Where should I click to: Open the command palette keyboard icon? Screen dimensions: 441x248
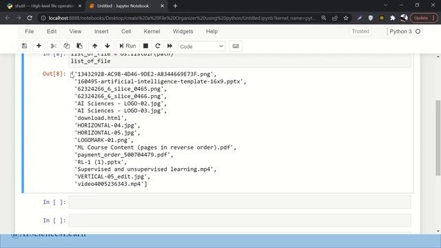(236, 46)
